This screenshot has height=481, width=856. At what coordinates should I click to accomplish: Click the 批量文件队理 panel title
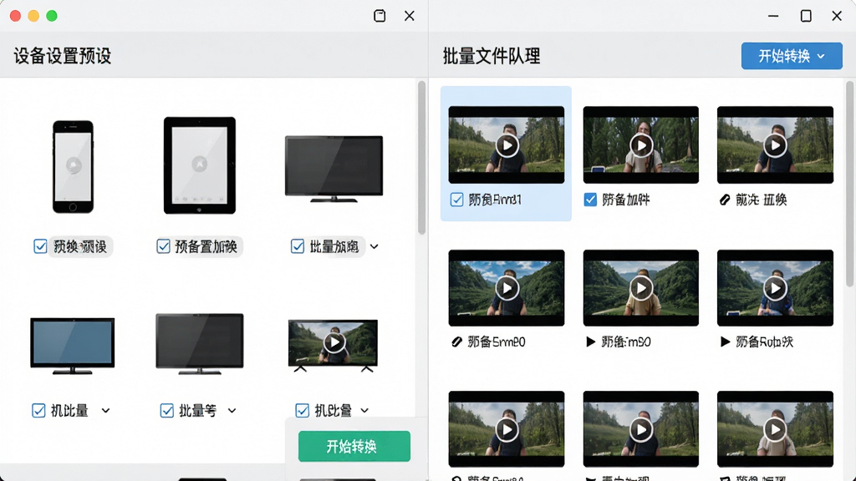(x=492, y=56)
